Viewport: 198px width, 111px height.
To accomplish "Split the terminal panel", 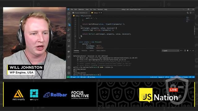I will [185, 51].
